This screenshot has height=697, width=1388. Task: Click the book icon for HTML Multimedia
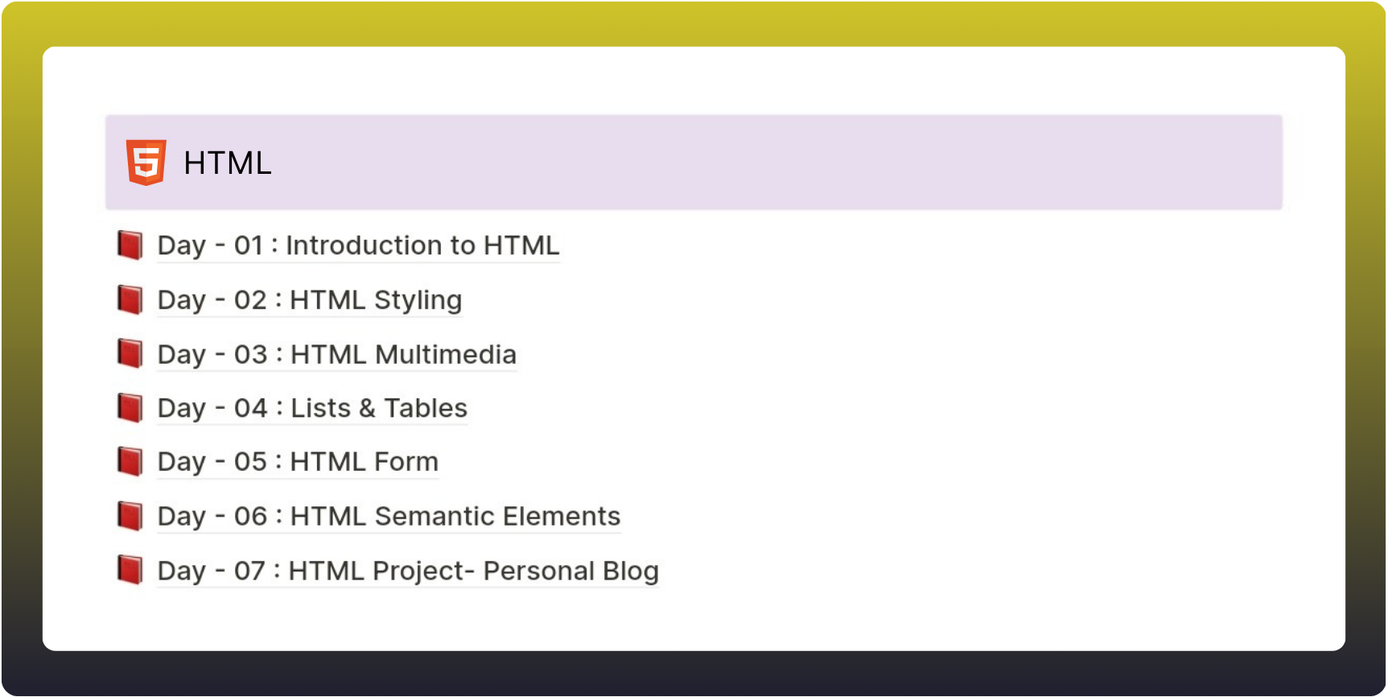tap(130, 354)
